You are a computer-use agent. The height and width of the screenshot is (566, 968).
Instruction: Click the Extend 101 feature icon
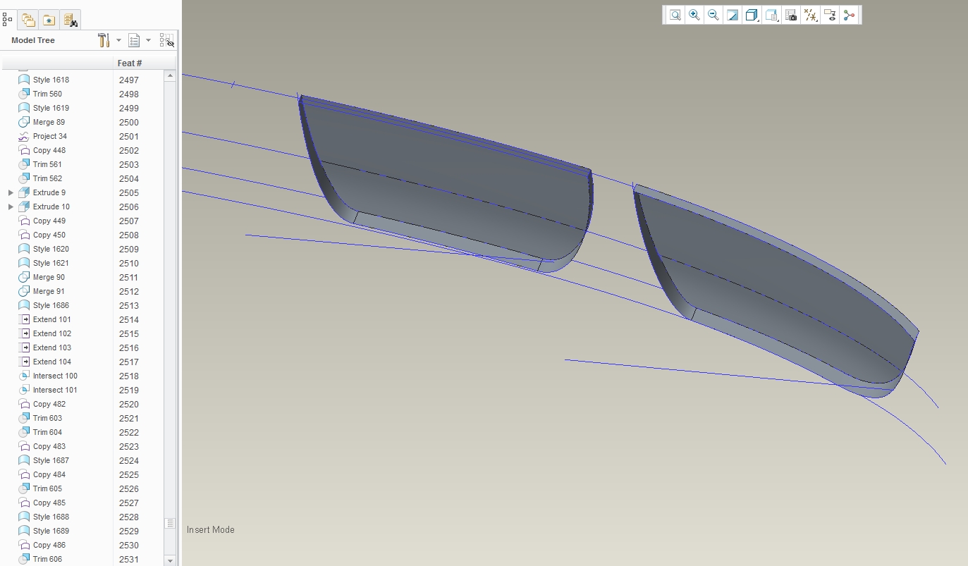(24, 319)
